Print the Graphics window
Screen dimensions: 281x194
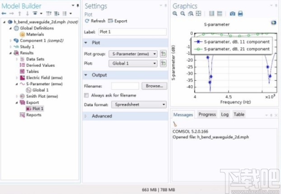(x=240, y=14)
